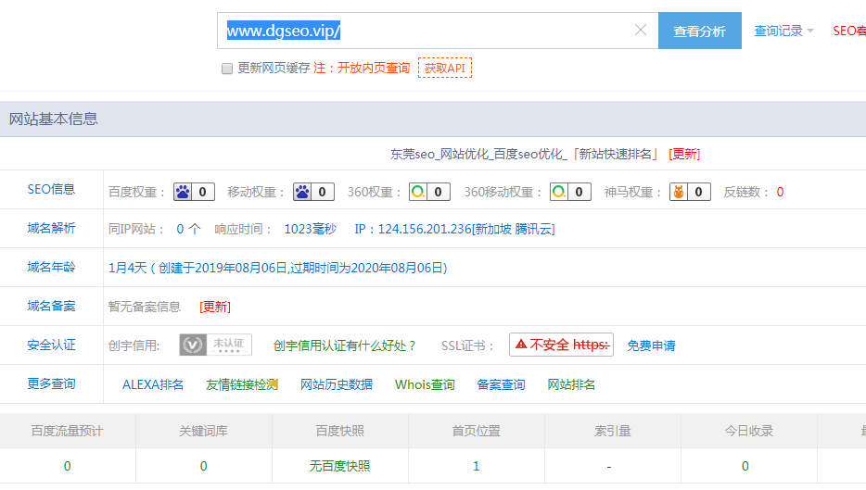Screen dimensions: 866x490
Task: Click the 索引量 column header
Action: [613, 431]
